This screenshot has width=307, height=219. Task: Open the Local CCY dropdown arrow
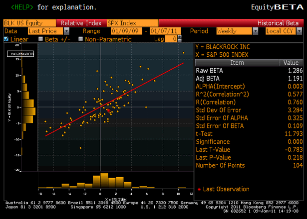[x=299, y=31]
